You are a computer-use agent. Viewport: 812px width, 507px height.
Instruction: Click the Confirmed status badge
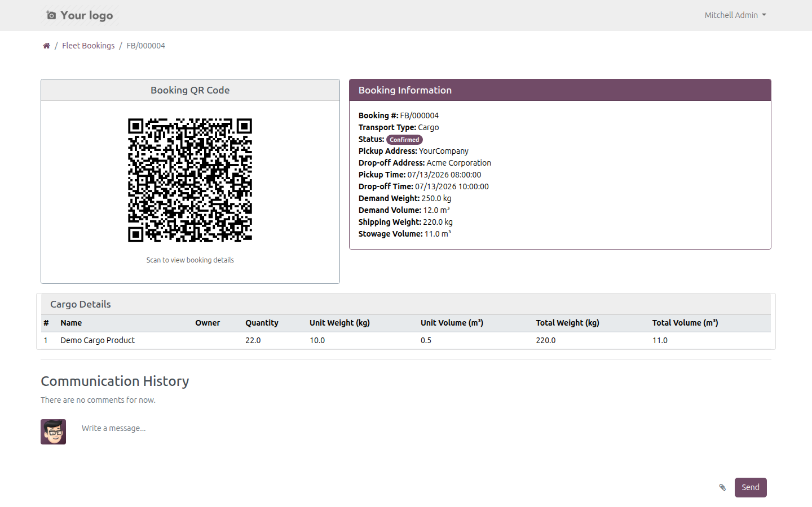(x=404, y=140)
